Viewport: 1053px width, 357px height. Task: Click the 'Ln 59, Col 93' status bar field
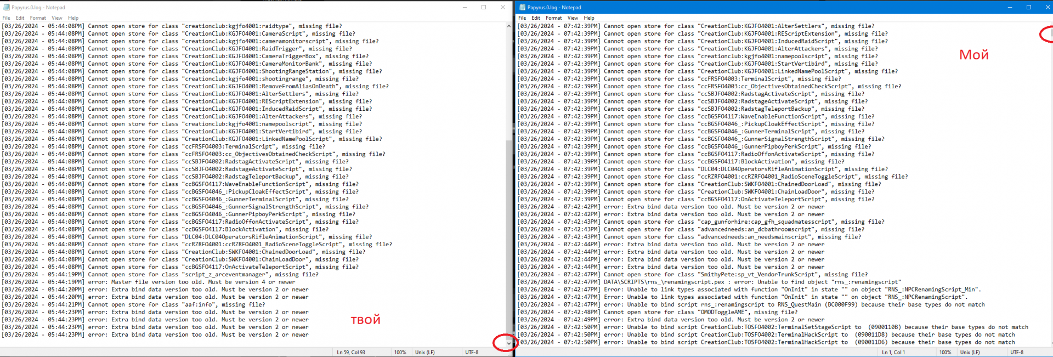tap(351, 352)
